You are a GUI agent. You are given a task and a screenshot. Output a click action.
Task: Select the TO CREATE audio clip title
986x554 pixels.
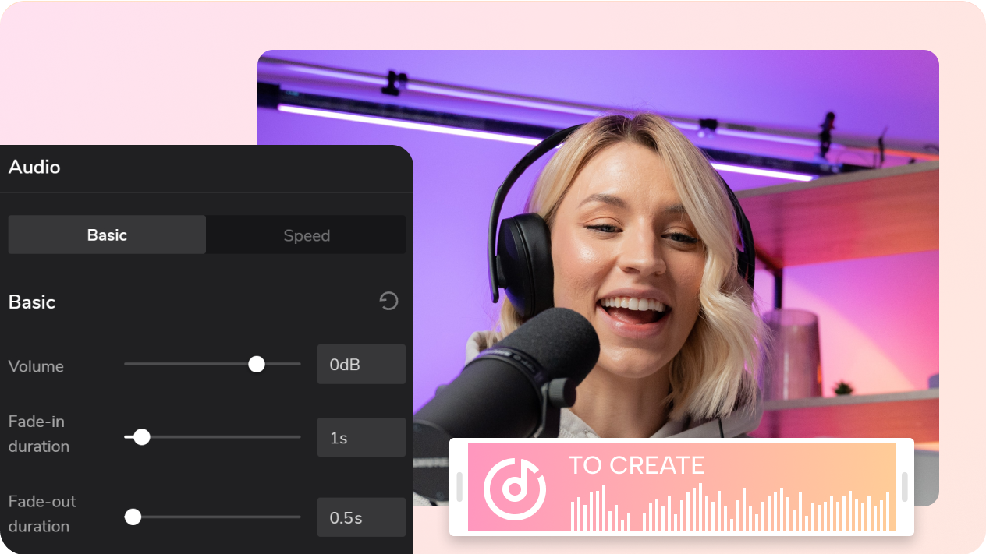637,465
